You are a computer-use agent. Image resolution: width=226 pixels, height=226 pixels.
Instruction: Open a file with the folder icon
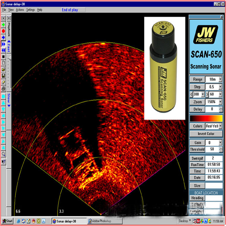point(3,69)
